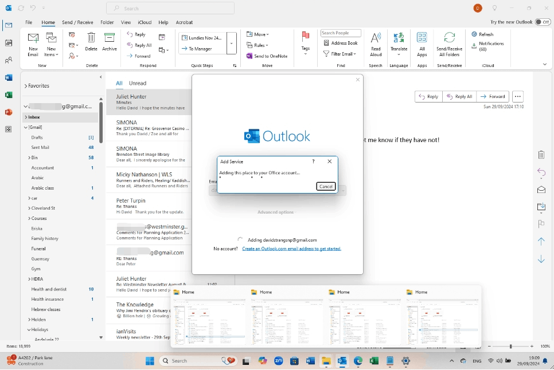Open the Address Book

click(x=341, y=43)
